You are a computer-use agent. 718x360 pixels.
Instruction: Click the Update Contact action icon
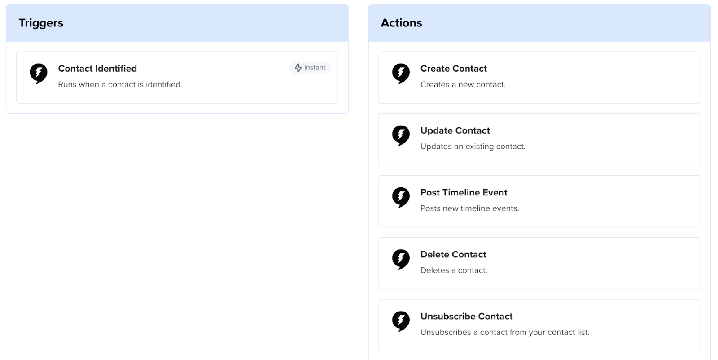(401, 135)
